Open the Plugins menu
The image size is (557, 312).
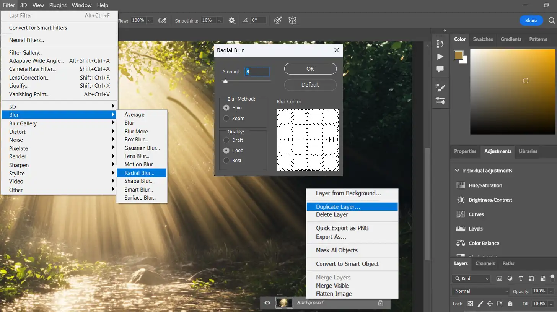click(x=58, y=5)
